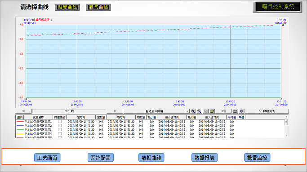Screen dimensions: 307x172
Task: Click left cursor handle at chart bottom-left
Action: click(x=26, y=99)
